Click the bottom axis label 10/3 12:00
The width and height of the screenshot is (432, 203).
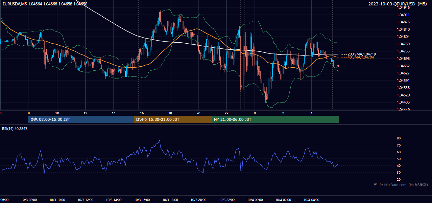pyautogui.click(x=85, y=200)
